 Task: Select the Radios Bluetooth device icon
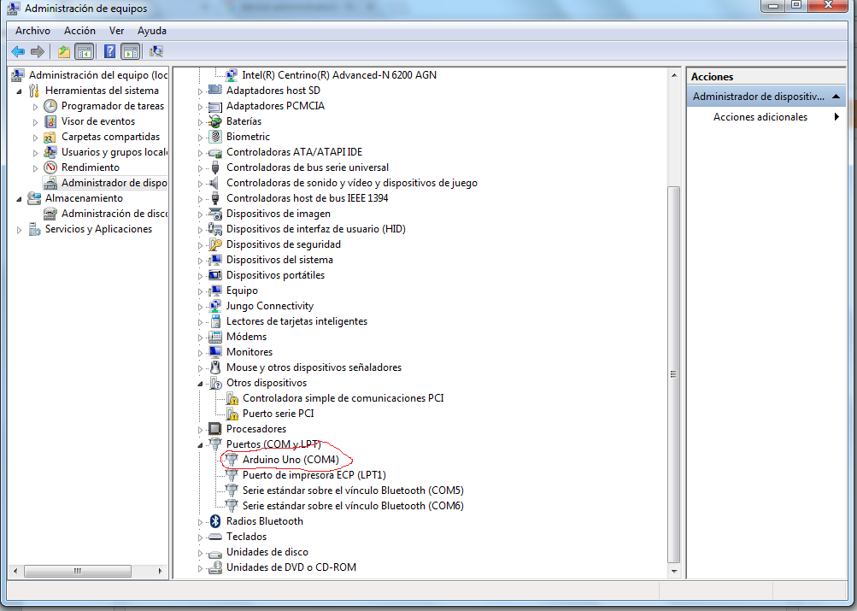click(215, 521)
